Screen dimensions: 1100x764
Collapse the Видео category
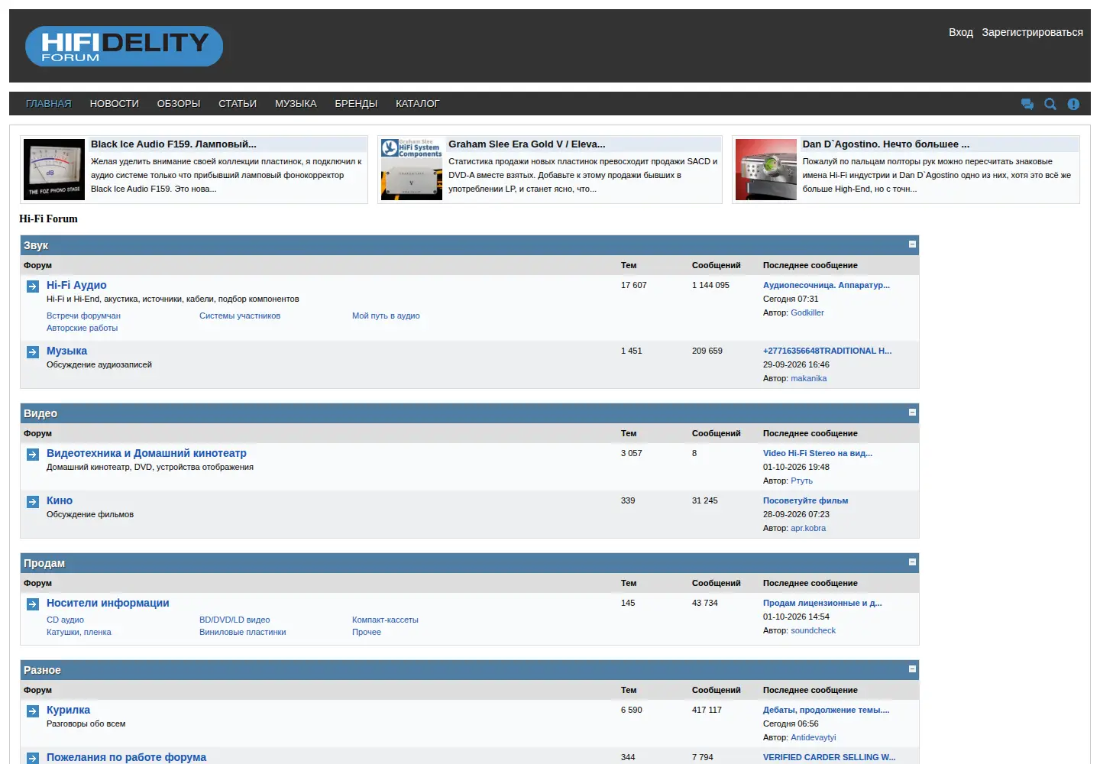(x=912, y=413)
